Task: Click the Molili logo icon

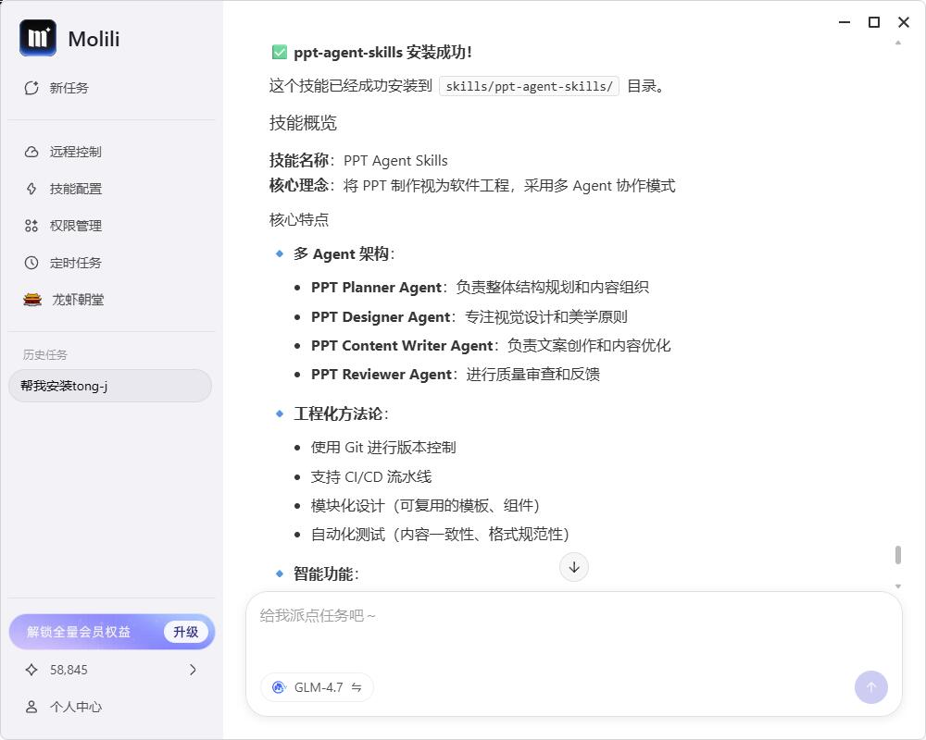Action: pos(38,38)
